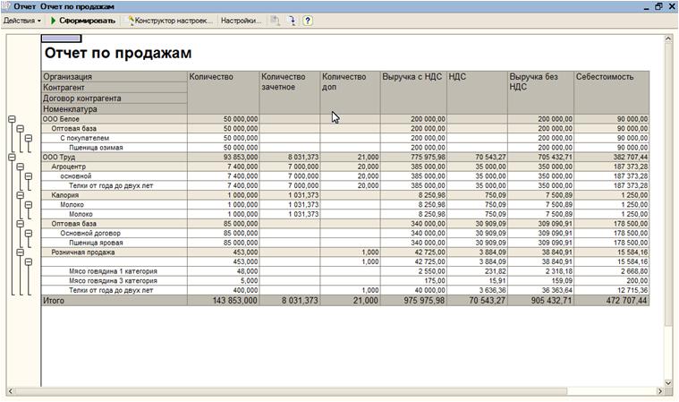This screenshot has height=402, width=679.
Task: Select the Количество зачетное column header
Action: pyautogui.click(x=290, y=93)
